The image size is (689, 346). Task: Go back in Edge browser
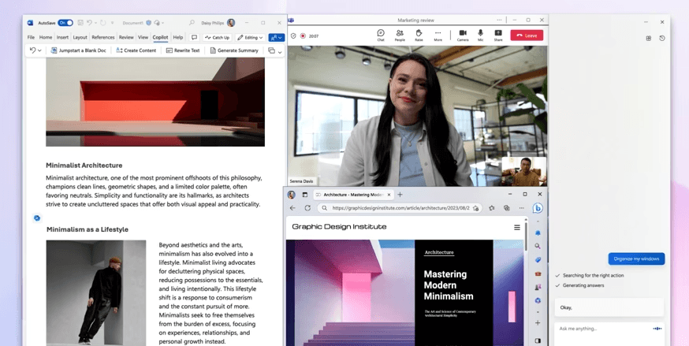click(292, 208)
